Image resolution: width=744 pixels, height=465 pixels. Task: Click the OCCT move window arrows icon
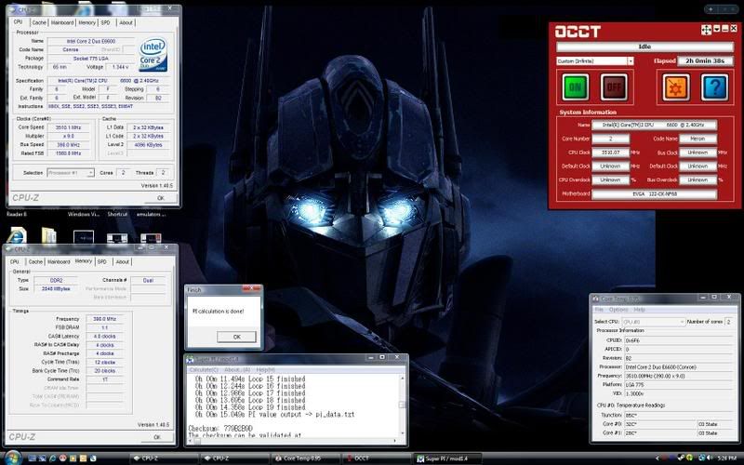[706, 30]
